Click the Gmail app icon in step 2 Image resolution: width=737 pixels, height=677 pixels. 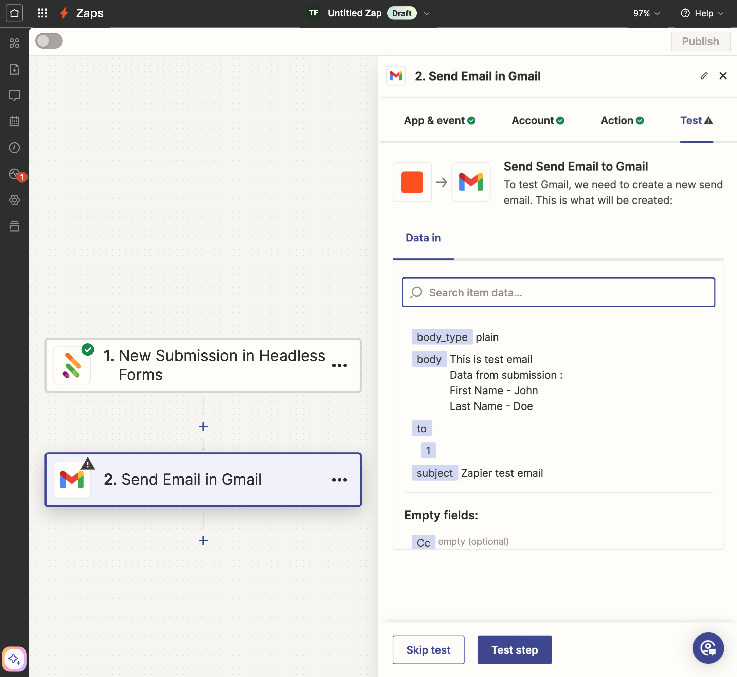click(x=72, y=479)
